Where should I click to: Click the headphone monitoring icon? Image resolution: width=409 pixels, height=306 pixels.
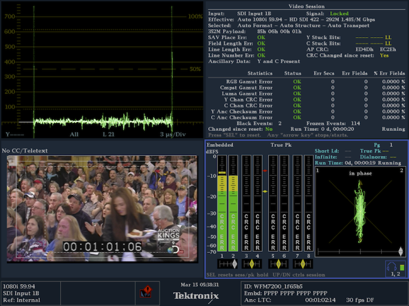(395, 268)
